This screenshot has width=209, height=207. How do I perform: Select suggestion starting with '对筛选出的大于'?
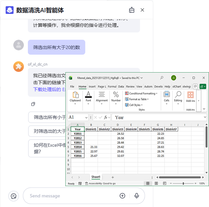coord(47,131)
